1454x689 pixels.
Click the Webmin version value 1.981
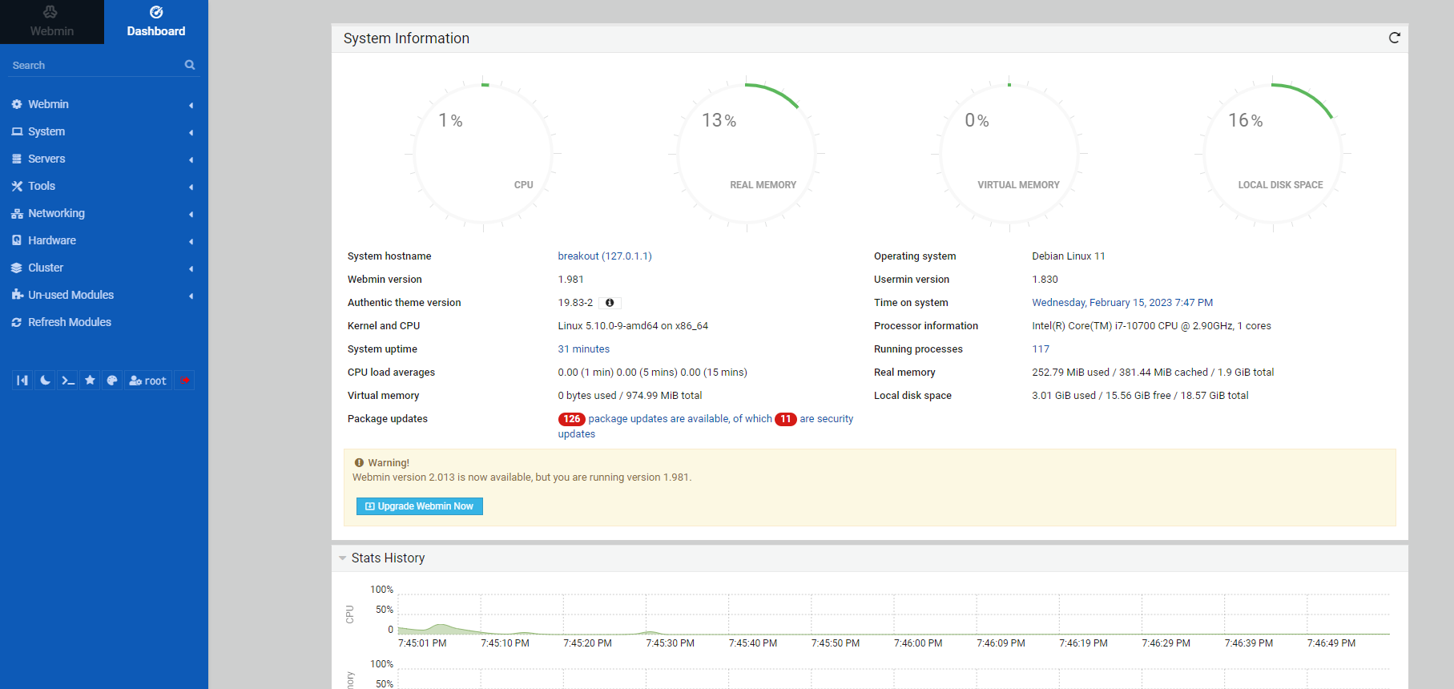coord(571,280)
